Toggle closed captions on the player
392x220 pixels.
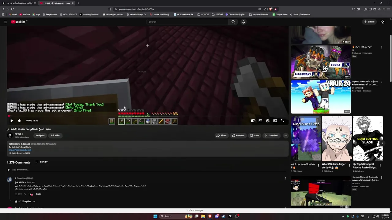(260, 121)
